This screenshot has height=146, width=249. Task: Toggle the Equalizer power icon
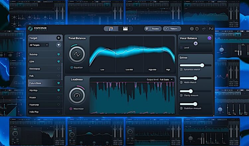(72, 67)
